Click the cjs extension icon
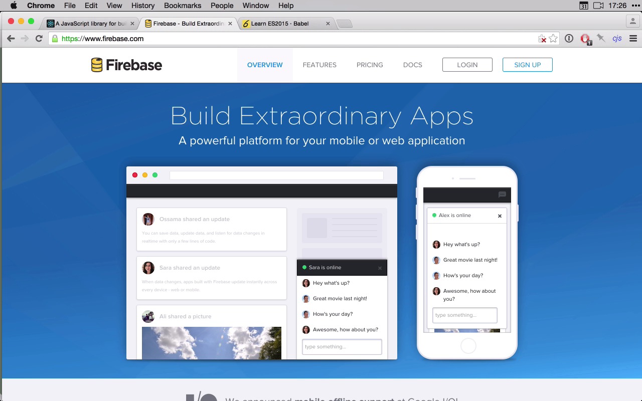Image resolution: width=642 pixels, height=401 pixels. [617, 38]
